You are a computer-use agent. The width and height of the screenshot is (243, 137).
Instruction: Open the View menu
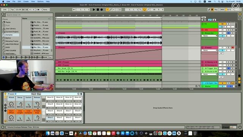point(33,2)
